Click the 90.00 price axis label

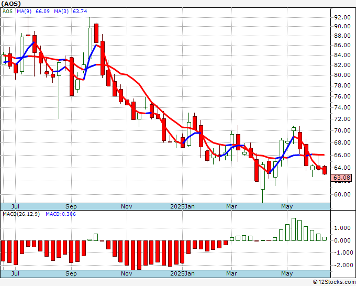(x=342, y=26)
